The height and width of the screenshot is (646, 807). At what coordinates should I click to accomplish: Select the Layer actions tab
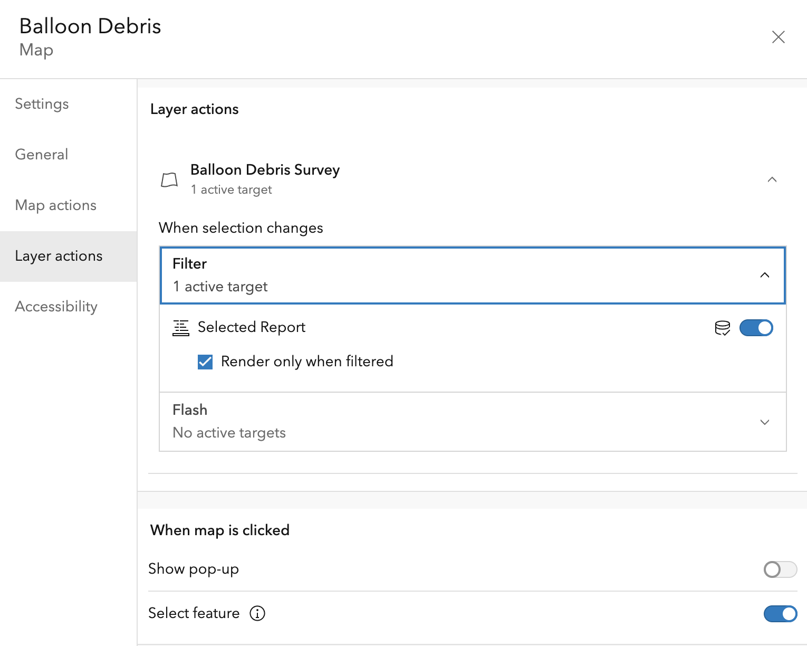[x=59, y=256]
